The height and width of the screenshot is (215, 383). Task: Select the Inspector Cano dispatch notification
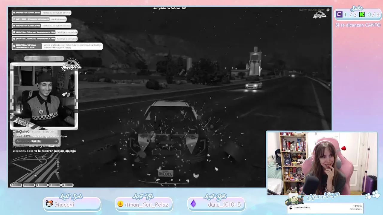coord(41,26)
